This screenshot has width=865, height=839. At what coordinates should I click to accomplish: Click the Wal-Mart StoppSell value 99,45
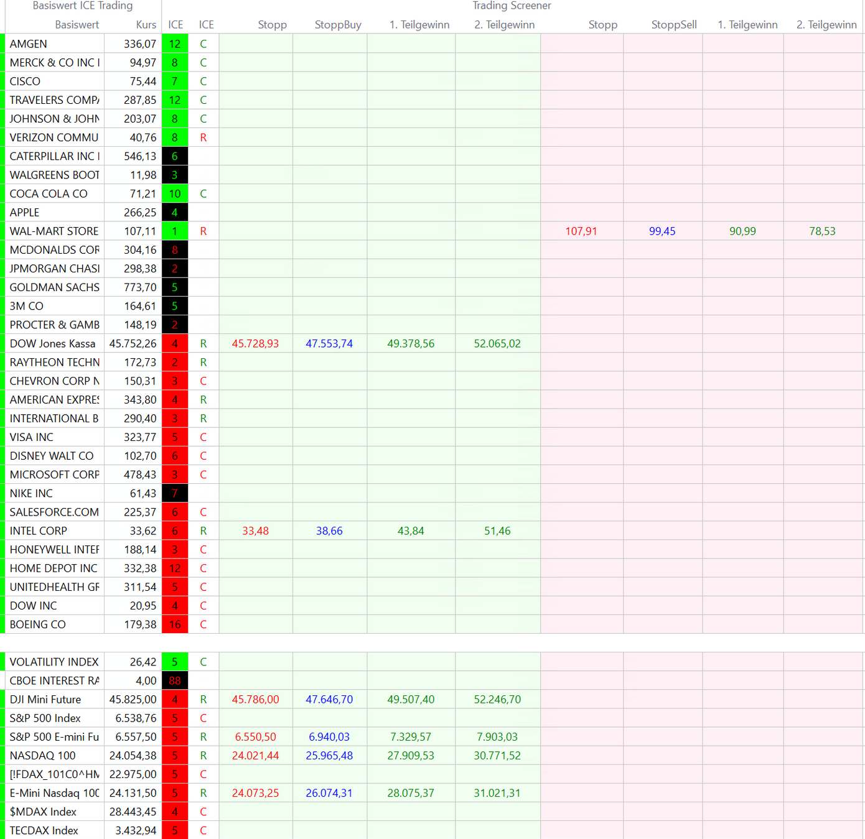(662, 231)
